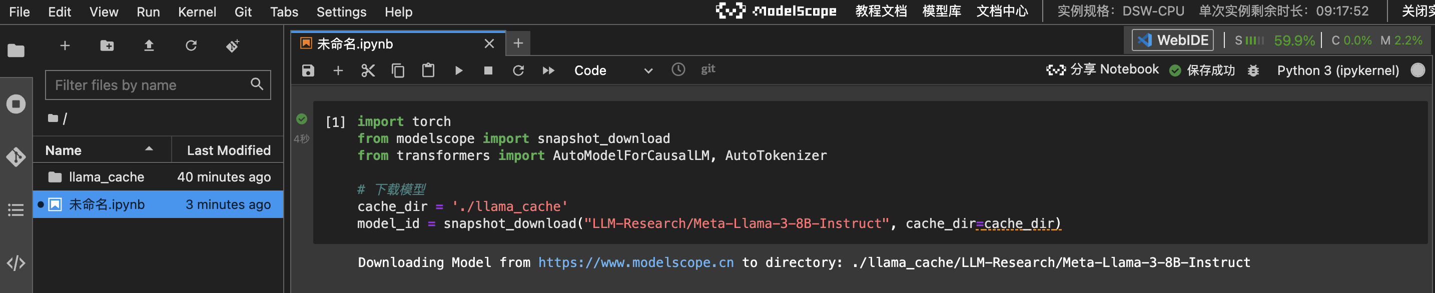Cut the selected cell with scissors icon
This screenshot has width=1435, height=293.
[368, 70]
